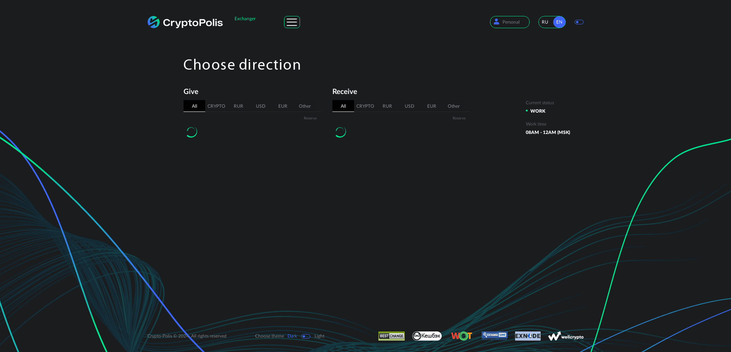Screen dimensions: 731x352
Task: Select the Other tab under Give
Action: pos(305,106)
